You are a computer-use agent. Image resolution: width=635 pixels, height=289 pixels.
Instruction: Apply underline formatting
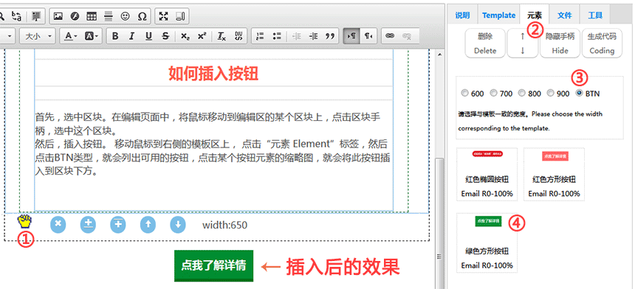coord(148,36)
